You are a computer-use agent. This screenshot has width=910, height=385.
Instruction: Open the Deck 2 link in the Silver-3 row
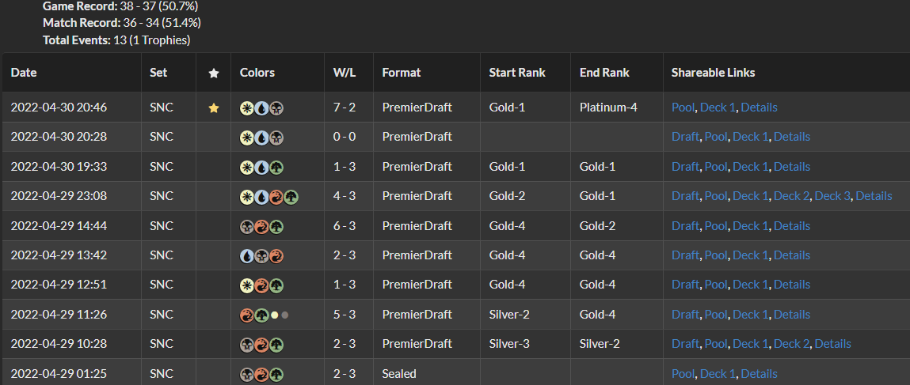pyautogui.click(x=792, y=343)
